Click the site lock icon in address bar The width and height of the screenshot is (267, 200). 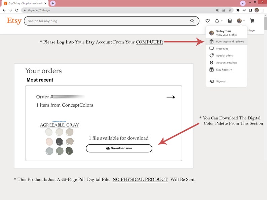pyautogui.click(x=25, y=10)
